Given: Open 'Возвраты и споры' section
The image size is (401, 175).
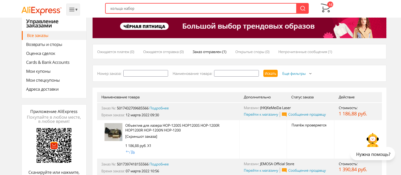Looking at the screenshot, I should pos(44,44).
